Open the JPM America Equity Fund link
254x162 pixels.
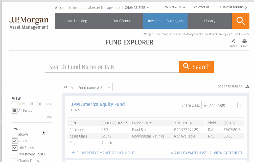pos(98,104)
